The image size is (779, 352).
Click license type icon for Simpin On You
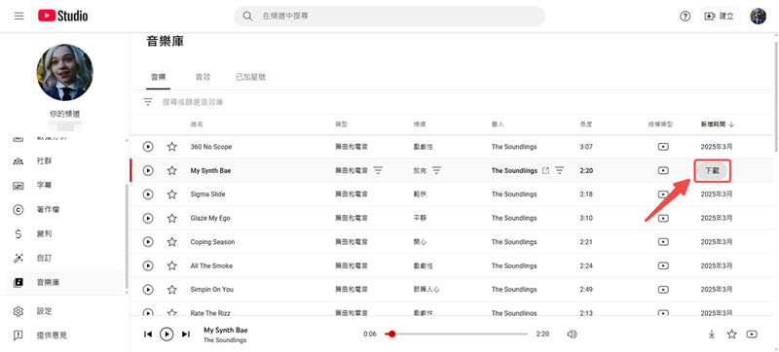pos(663,290)
